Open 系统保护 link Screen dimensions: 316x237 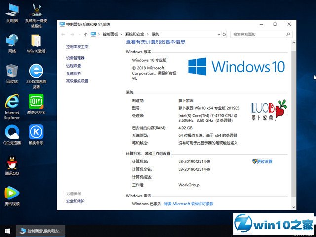pyautogui.click(x=74, y=74)
